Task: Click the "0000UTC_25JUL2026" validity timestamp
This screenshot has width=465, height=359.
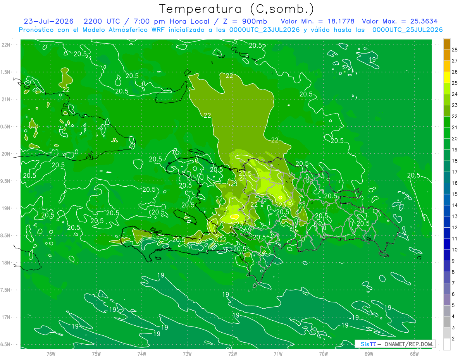Action: coord(407,30)
